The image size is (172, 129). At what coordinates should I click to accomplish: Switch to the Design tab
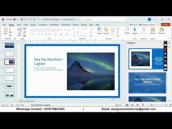click(33, 25)
